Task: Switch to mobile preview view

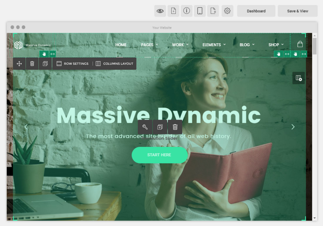Action: click(x=200, y=11)
